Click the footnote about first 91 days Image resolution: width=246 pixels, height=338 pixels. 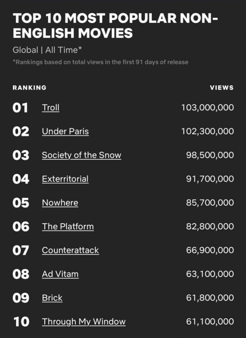click(100, 62)
